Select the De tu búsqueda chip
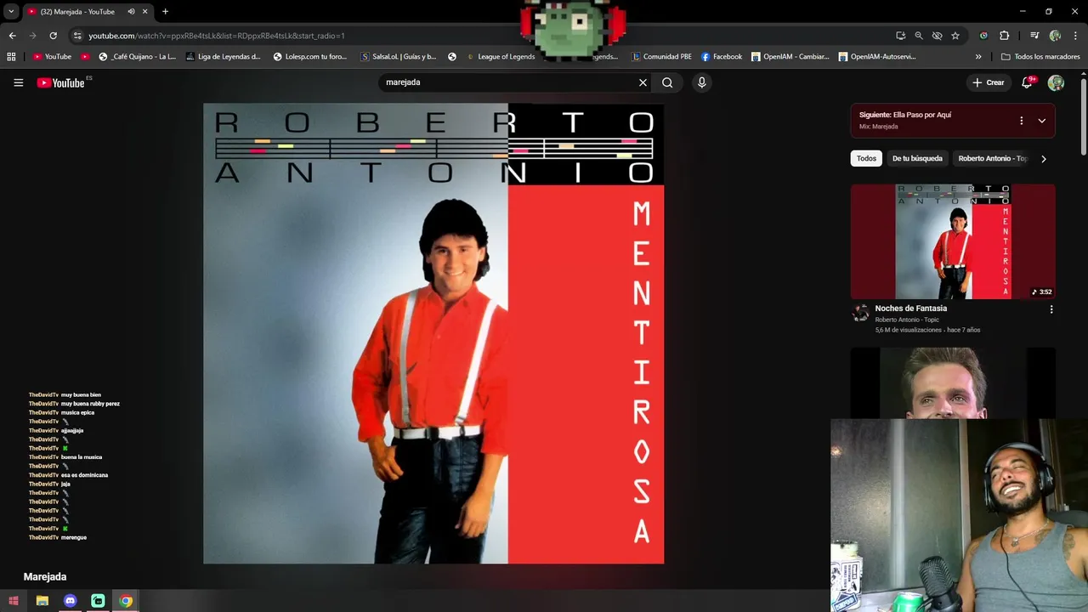Screen dimensions: 1088x612 coord(917,158)
